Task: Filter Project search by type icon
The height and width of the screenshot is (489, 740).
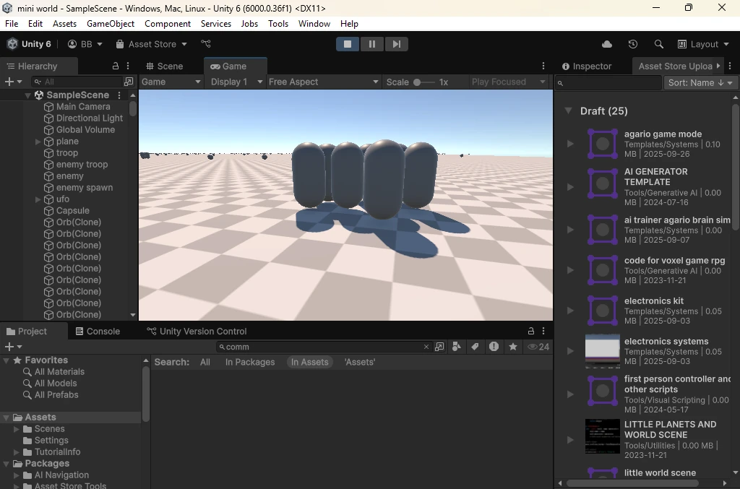Action: point(457,347)
